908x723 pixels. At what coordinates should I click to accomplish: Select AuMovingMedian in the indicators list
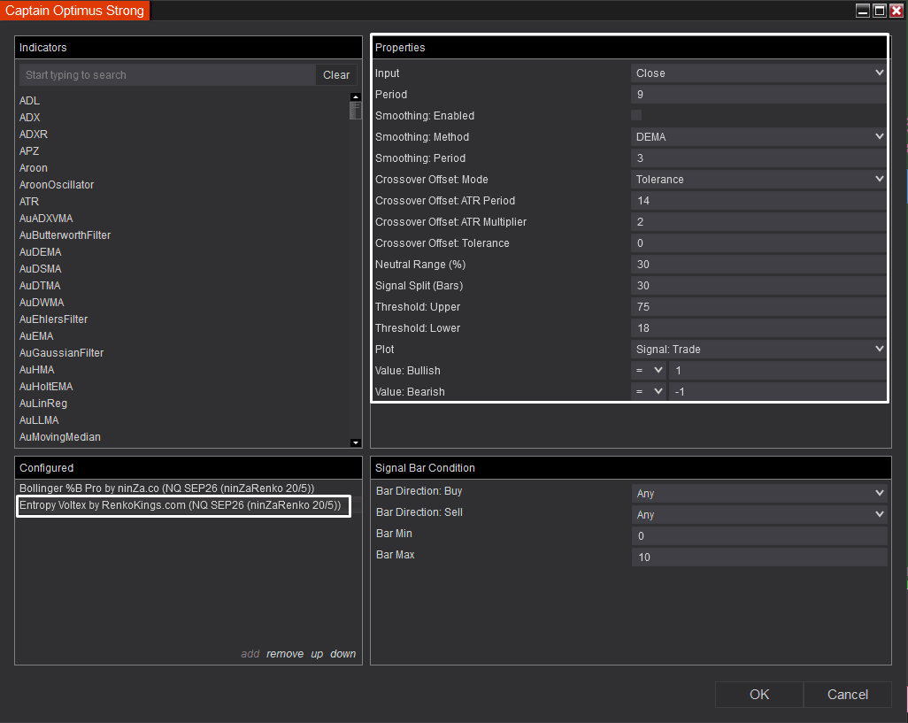pos(60,437)
